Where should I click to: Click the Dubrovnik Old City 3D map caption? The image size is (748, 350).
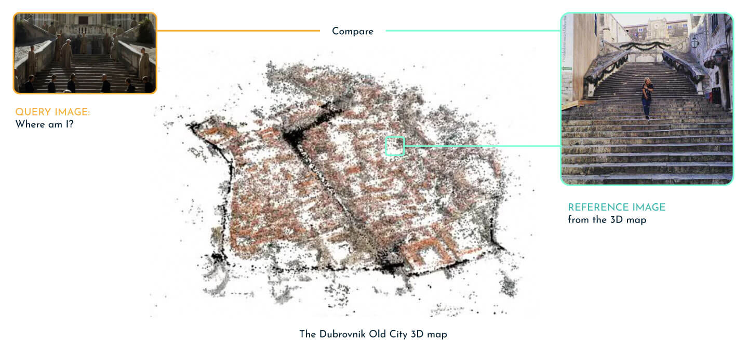click(374, 334)
